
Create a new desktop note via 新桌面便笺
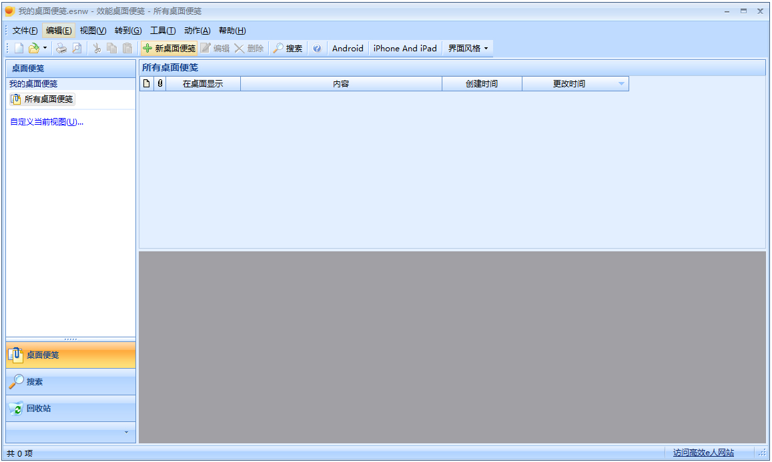169,48
